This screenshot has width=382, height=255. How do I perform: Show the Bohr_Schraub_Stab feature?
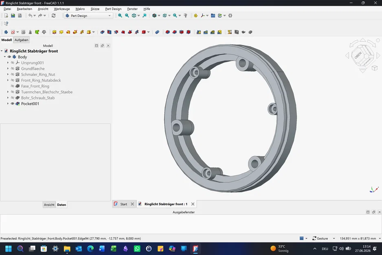pos(13,98)
